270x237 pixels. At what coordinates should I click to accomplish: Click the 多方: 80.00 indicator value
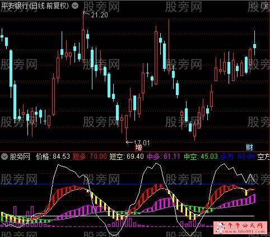238,157
